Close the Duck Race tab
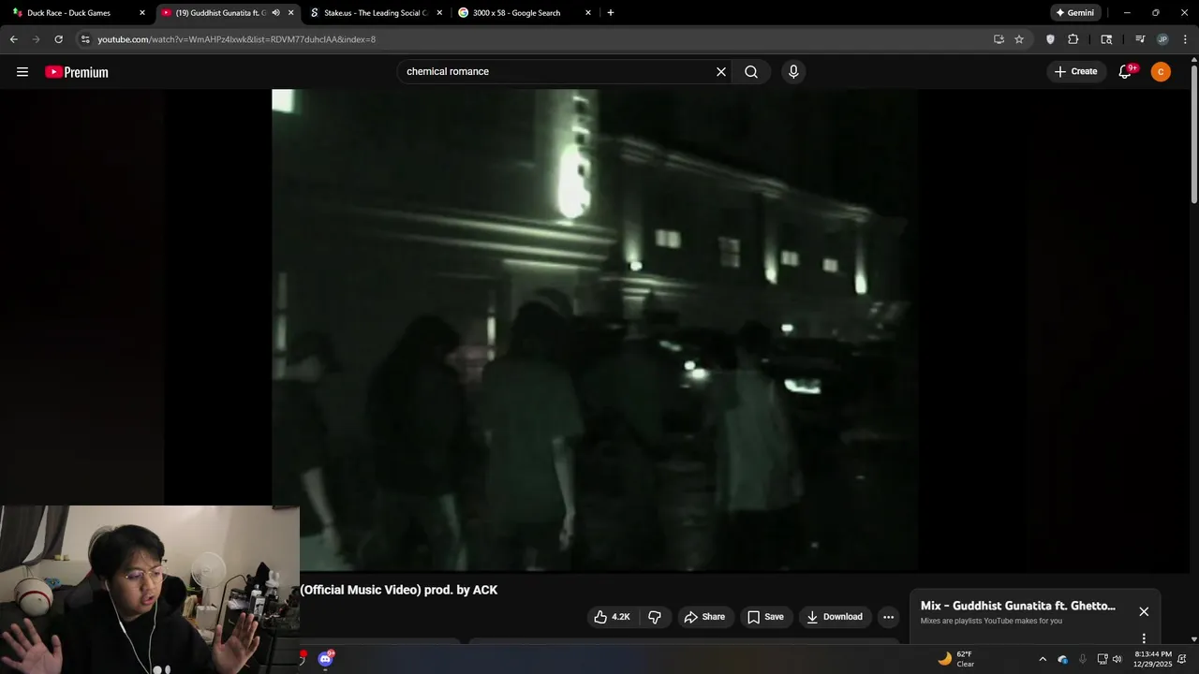The image size is (1199, 674). point(142,13)
